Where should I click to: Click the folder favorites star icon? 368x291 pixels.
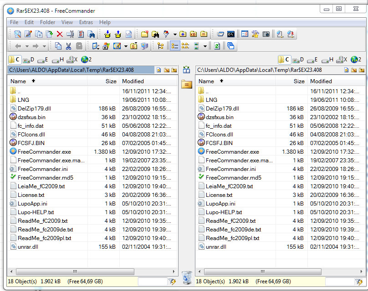183,34
